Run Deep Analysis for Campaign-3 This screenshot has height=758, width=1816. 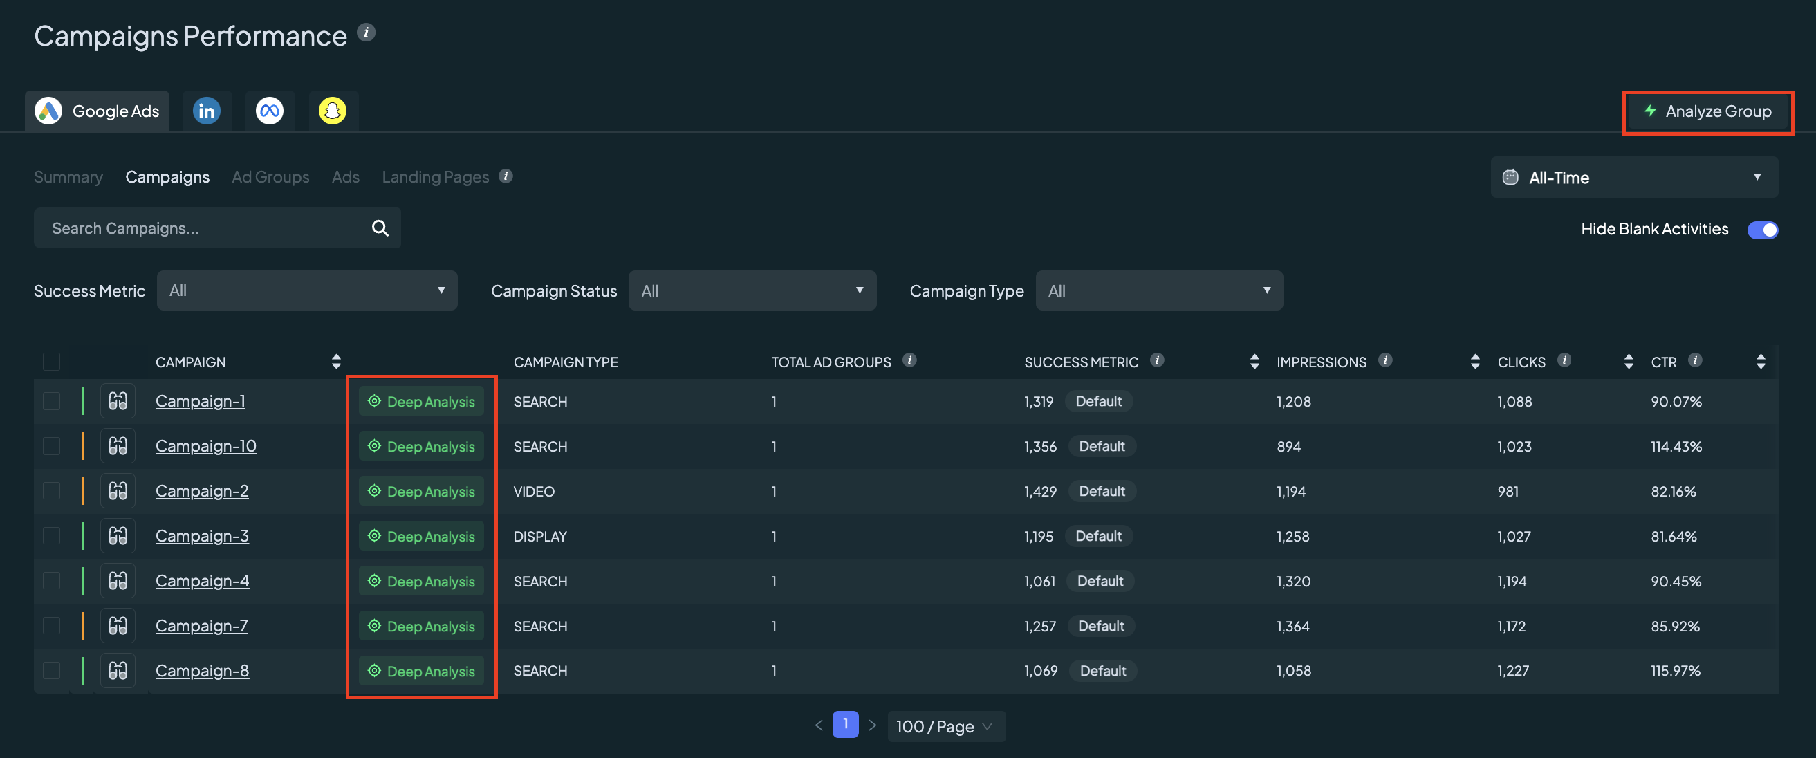(x=422, y=536)
